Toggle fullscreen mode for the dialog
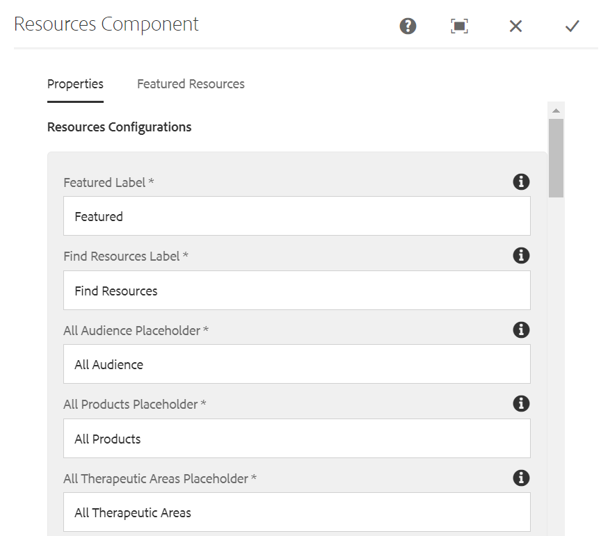 tap(459, 26)
